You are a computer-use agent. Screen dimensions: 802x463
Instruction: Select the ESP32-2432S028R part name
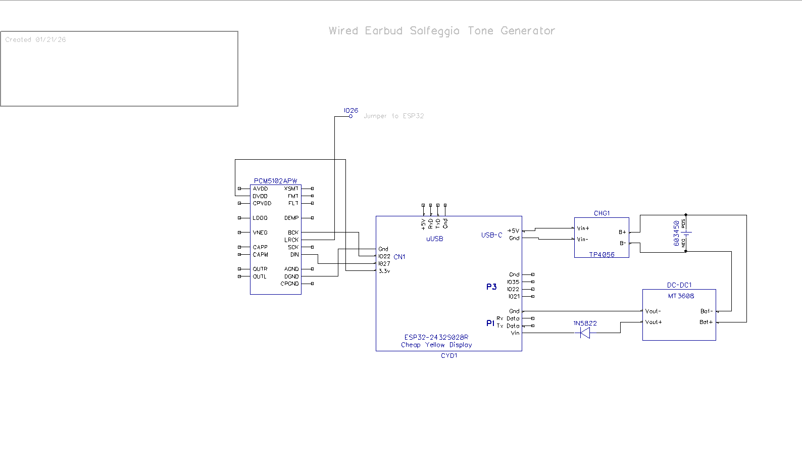pos(436,337)
